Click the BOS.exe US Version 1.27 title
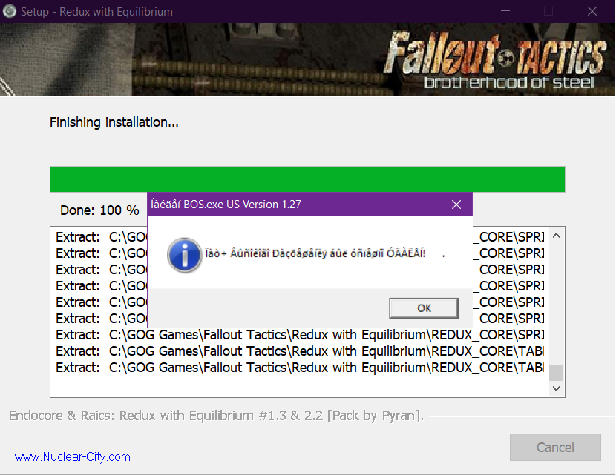 tap(226, 205)
